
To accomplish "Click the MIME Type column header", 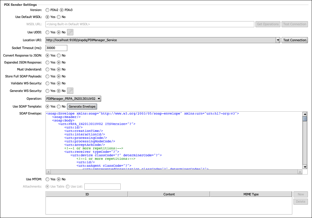I will (x=251, y=194).
